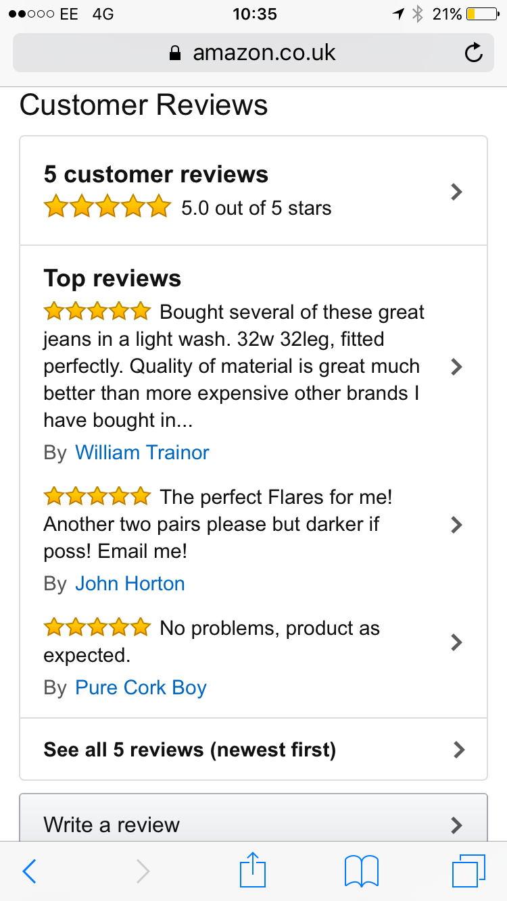Tap the Safari forward arrow
Viewport: 507px width, 901px height.
(x=143, y=871)
